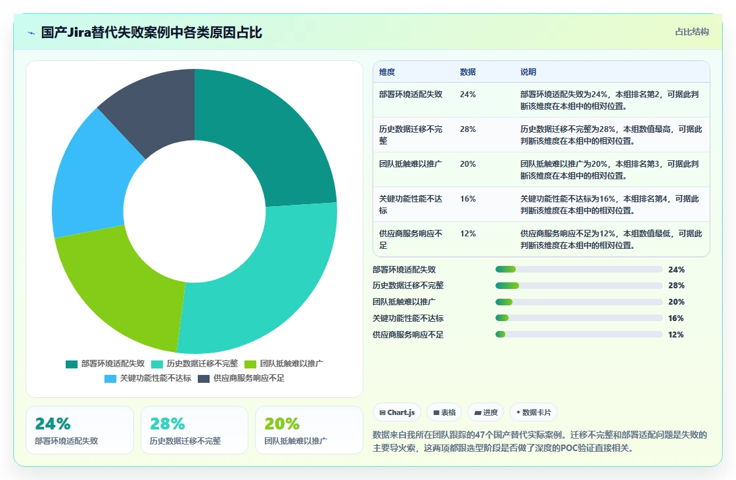Click the 团队抵触难以推广 progress bar
Viewport: 736px width, 480px height.
(579, 301)
